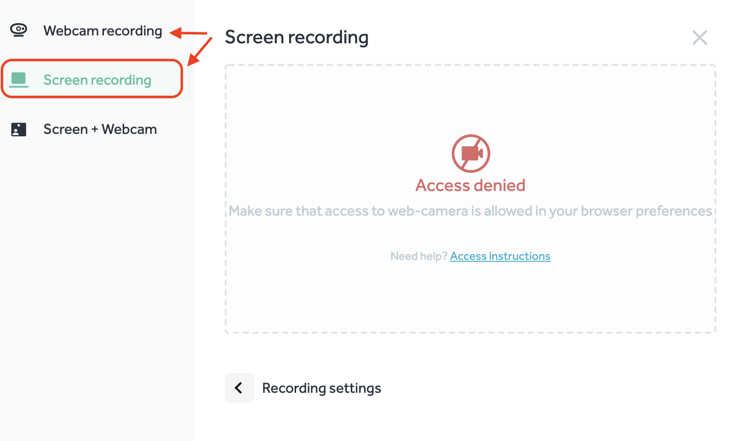The image size is (741, 441).
Task: Click the crossed-out camera Access denied icon
Action: pos(471,153)
